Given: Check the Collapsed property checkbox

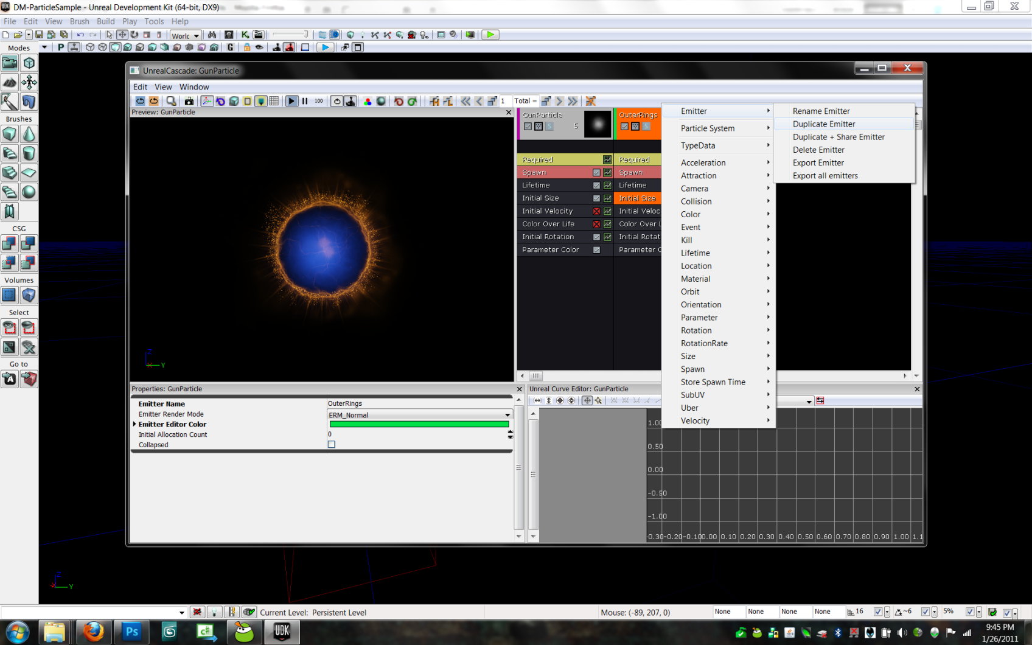Looking at the screenshot, I should pos(332,445).
